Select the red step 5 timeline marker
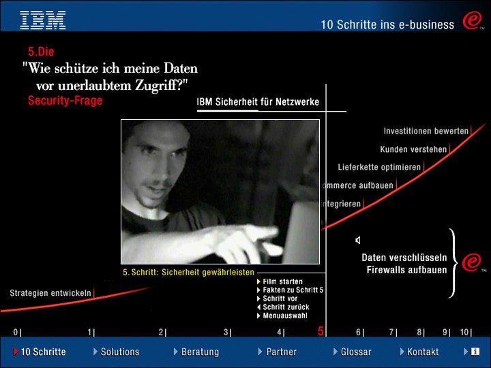The image size is (491, 368). tap(321, 331)
